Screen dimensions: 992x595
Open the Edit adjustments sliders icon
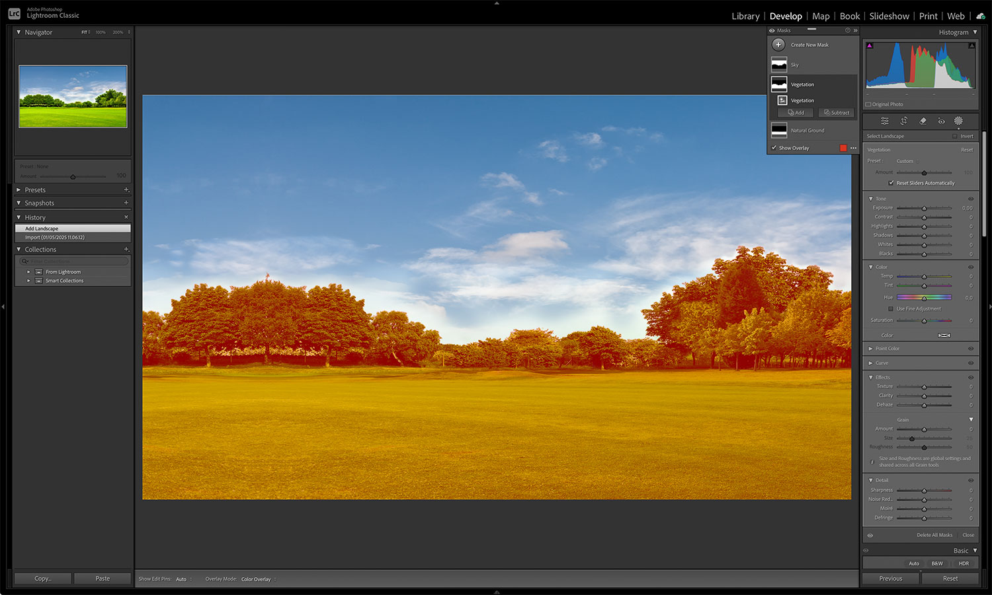884,121
